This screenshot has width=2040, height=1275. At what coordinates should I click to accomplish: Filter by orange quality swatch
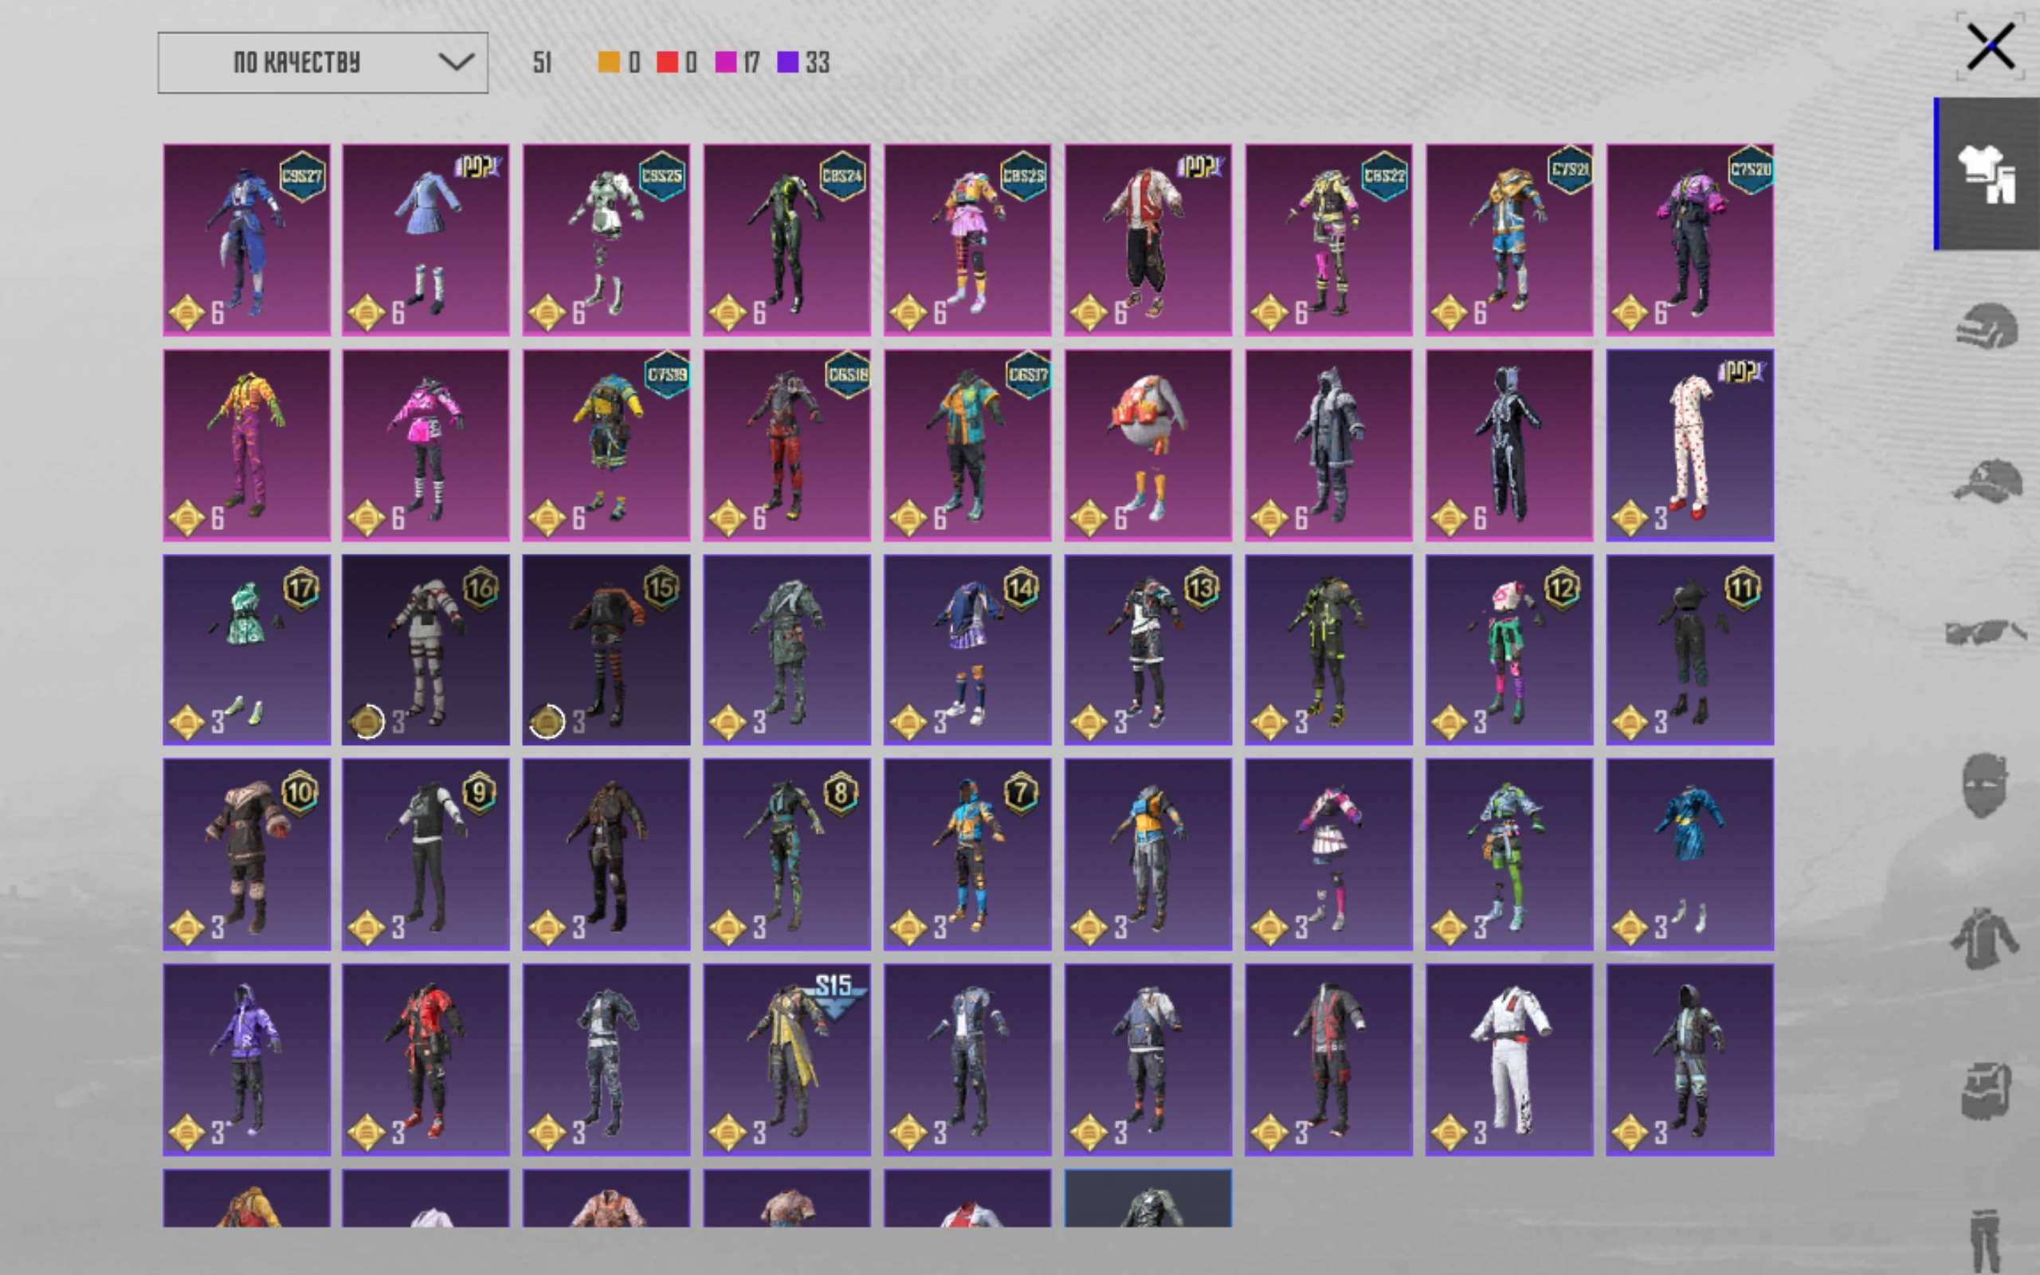[609, 62]
